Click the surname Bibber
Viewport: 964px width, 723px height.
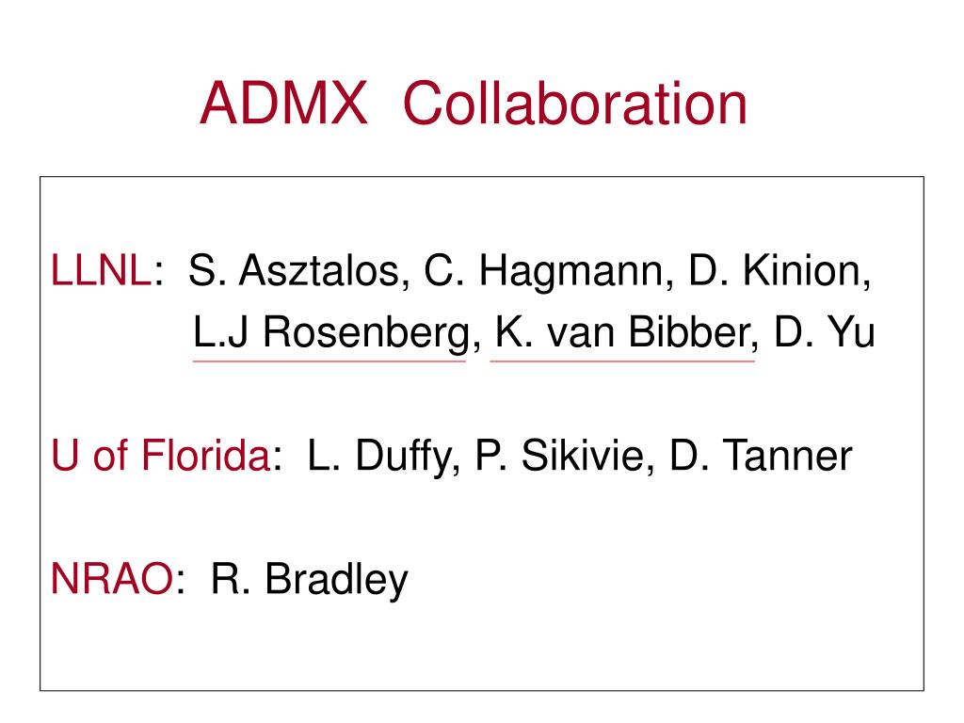click(690, 331)
